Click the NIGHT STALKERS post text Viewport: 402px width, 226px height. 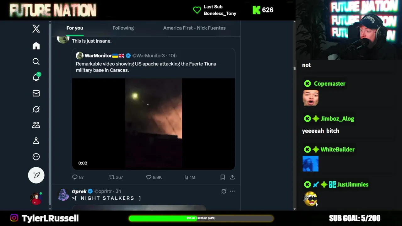click(106, 198)
